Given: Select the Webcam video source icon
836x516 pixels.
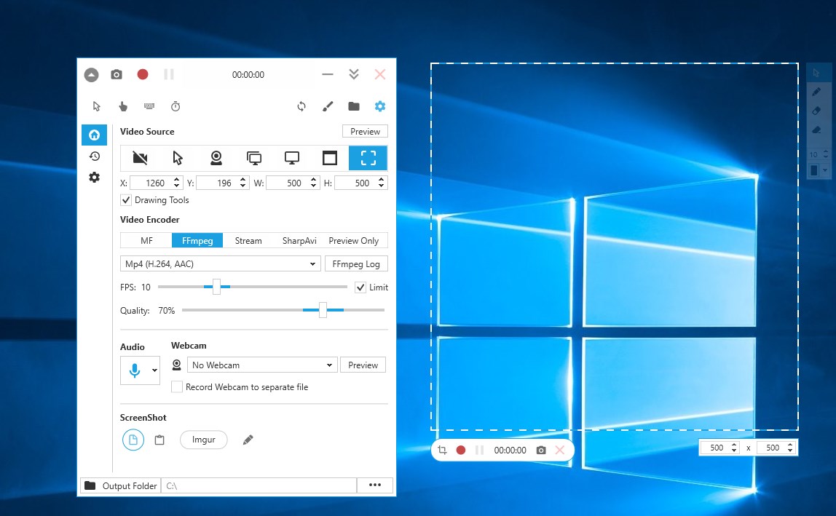Looking at the screenshot, I should (216, 158).
